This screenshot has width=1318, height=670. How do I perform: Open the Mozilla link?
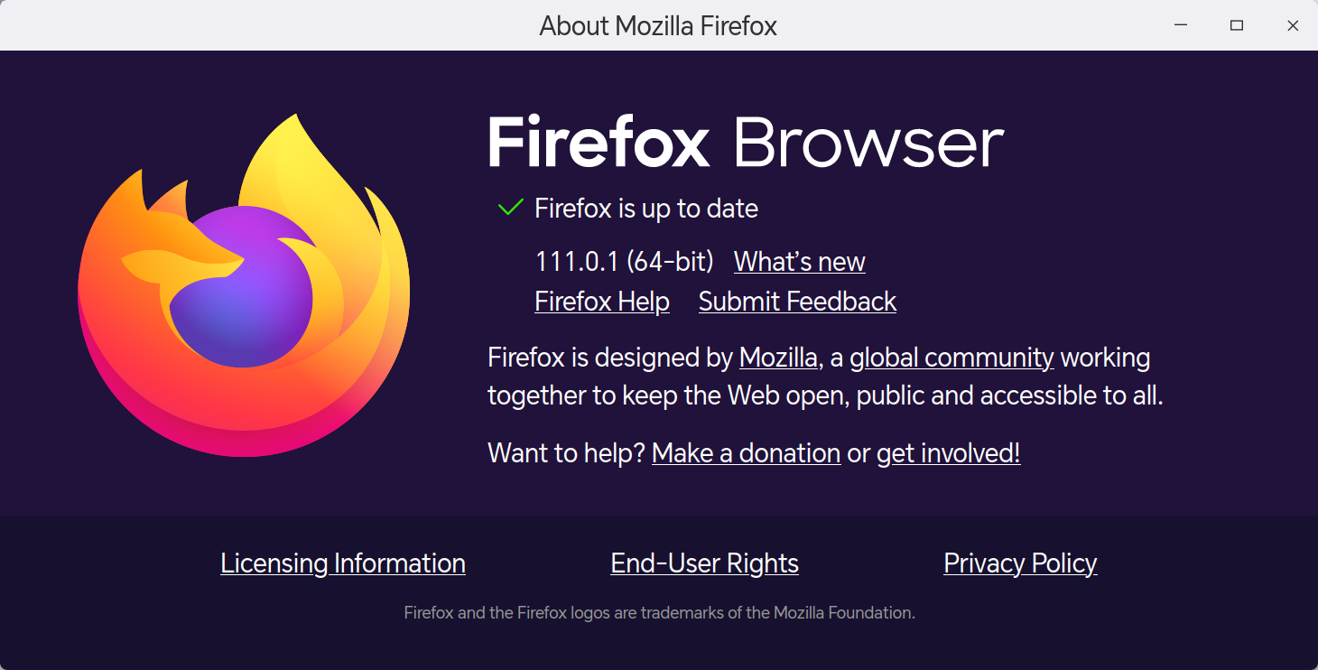tap(777, 357)
